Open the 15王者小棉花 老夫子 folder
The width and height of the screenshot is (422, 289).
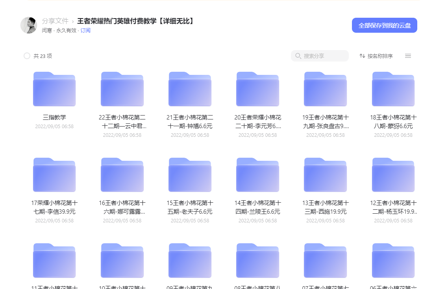click(190, 175)
